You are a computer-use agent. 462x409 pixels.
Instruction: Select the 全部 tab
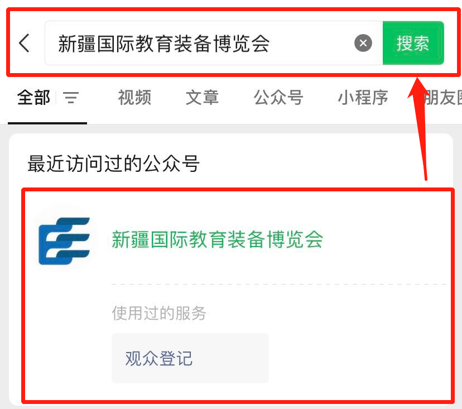tap(33, 98)
